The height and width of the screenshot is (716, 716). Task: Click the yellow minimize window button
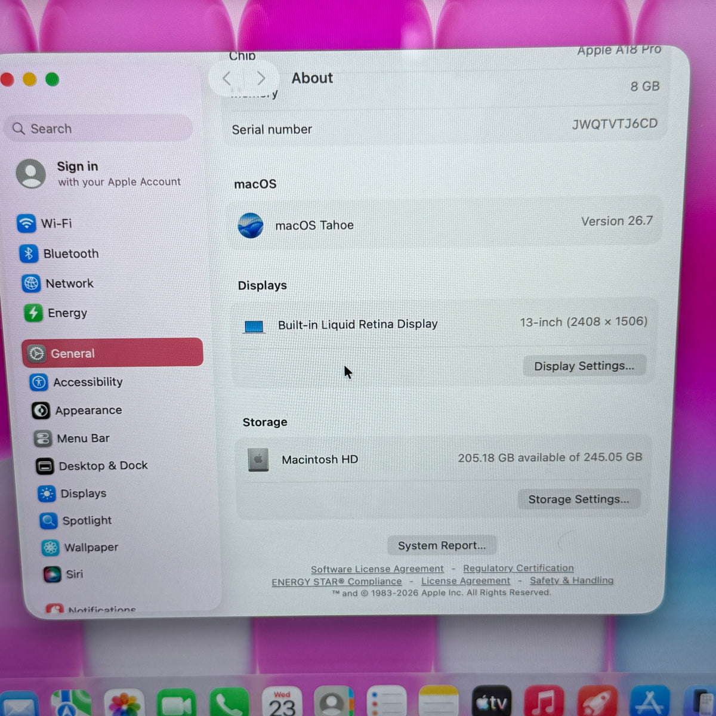coord(30,79)
